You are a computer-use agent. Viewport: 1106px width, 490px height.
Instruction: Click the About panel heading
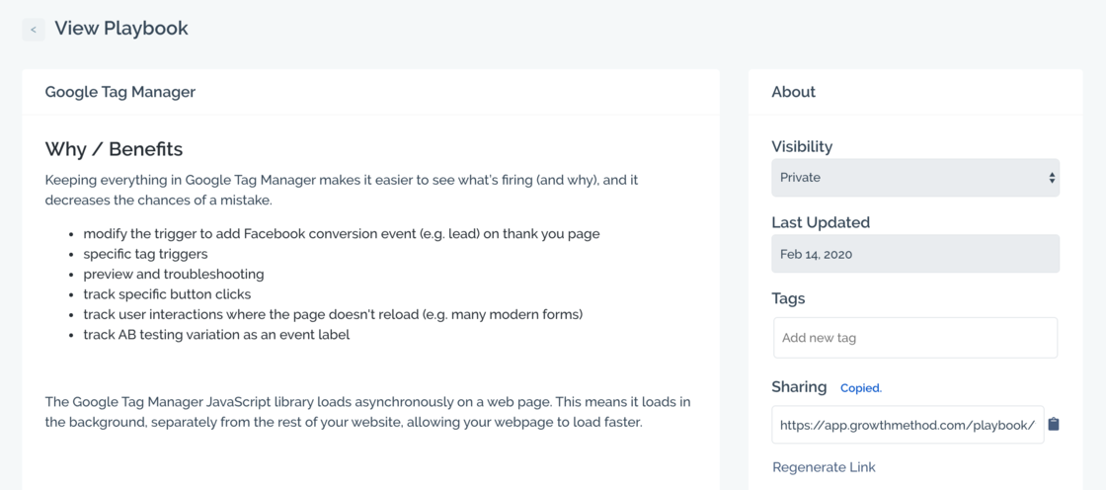point(793,92)
